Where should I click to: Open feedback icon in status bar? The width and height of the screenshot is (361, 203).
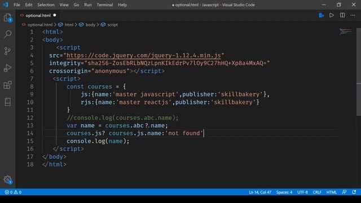[x=344, y=192]
